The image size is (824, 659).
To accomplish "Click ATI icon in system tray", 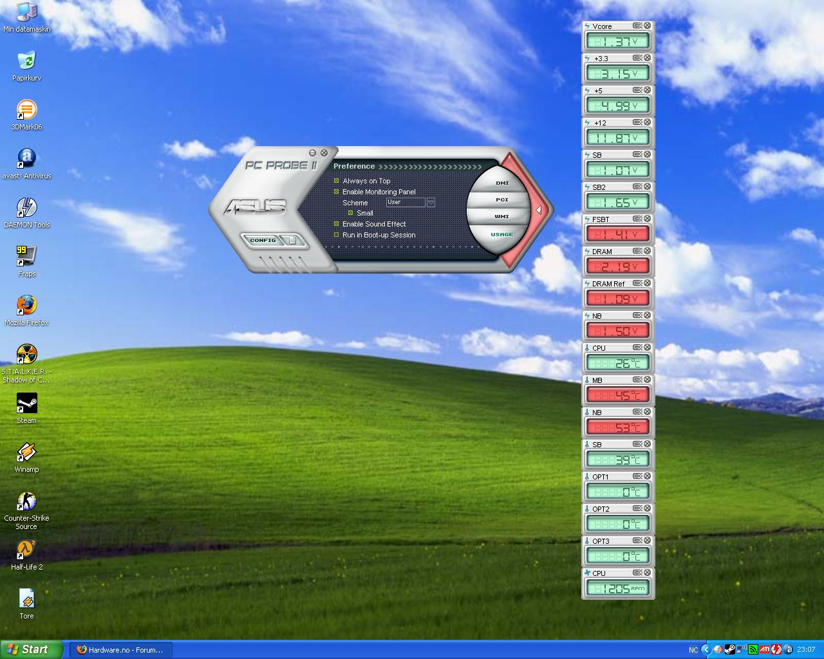I will click(765, 649).
